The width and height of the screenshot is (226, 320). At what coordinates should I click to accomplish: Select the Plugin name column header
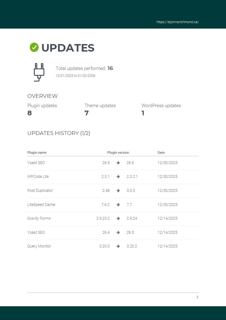click(x=37, y=152)
